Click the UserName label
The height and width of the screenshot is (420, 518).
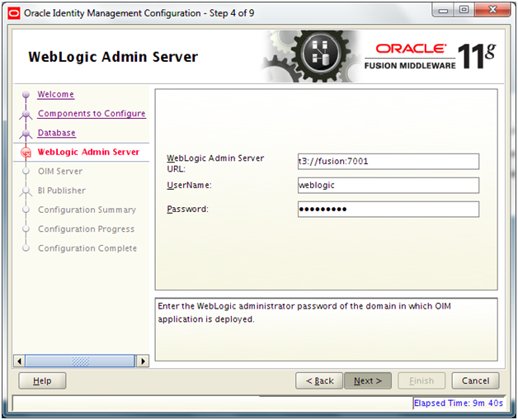tap(189, 186)
